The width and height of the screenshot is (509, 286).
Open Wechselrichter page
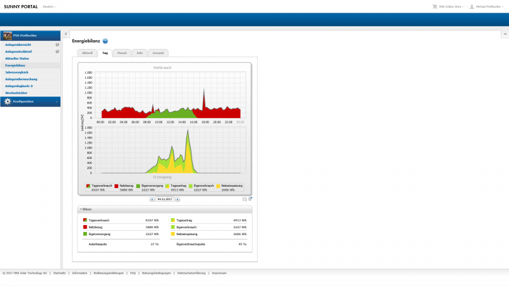click(x=17, y=93)
